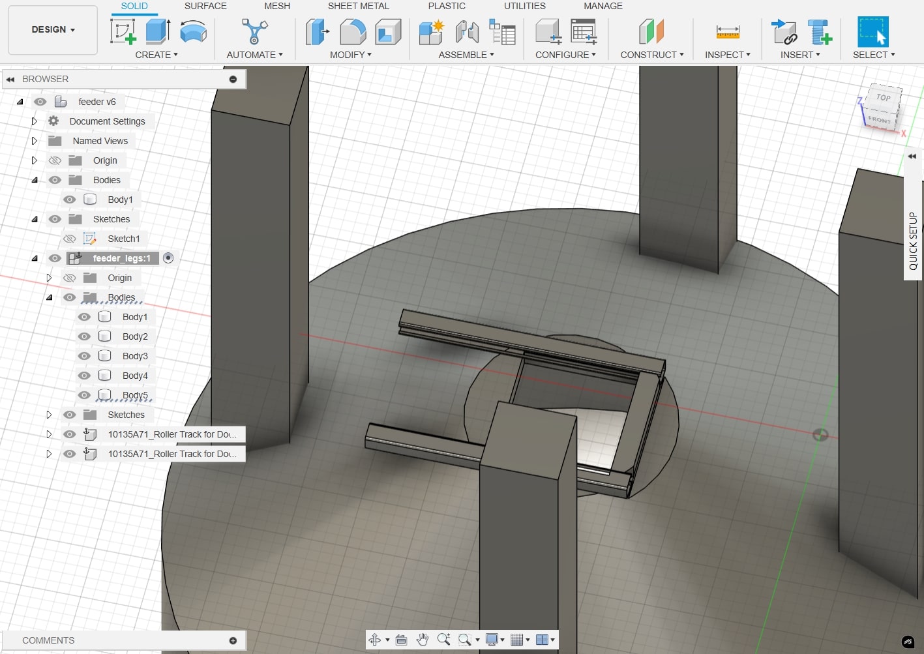Image resolution: width=924 pixels, height=654 pixels.
Task: Select the Fillet tool
Action: (353, 31)
